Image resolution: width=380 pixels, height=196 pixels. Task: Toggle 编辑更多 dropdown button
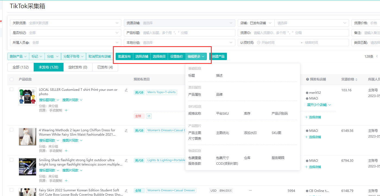coord(196,57)
